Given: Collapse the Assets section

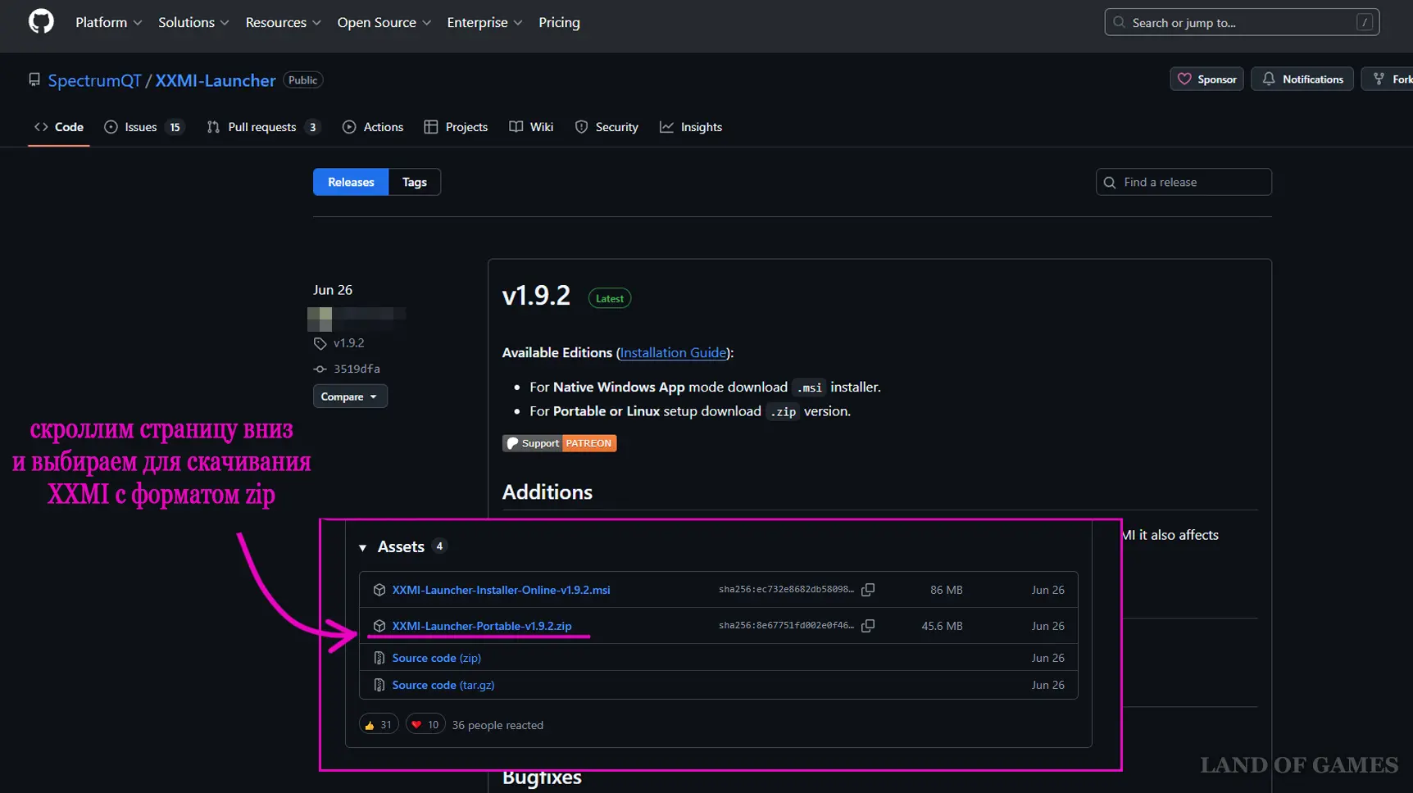Looking at the screenshot, I should 363,547.
